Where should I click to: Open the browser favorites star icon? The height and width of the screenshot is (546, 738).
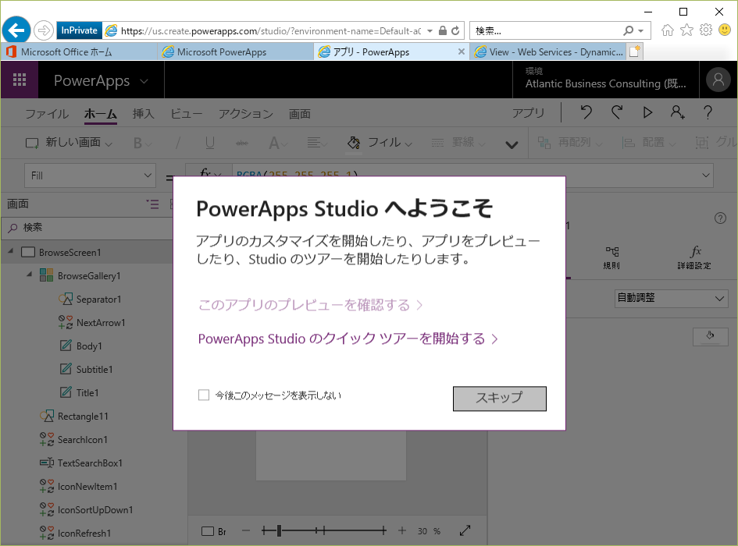pyautogui.click(x=686, y=30)
